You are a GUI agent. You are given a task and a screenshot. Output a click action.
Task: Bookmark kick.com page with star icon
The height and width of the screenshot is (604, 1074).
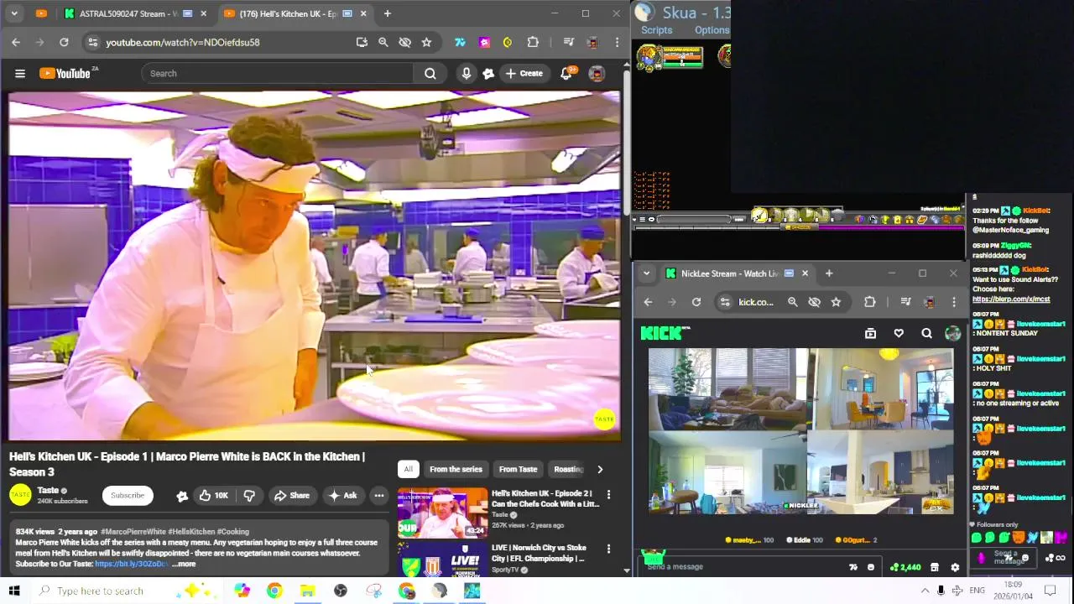(x=836, y=302)
